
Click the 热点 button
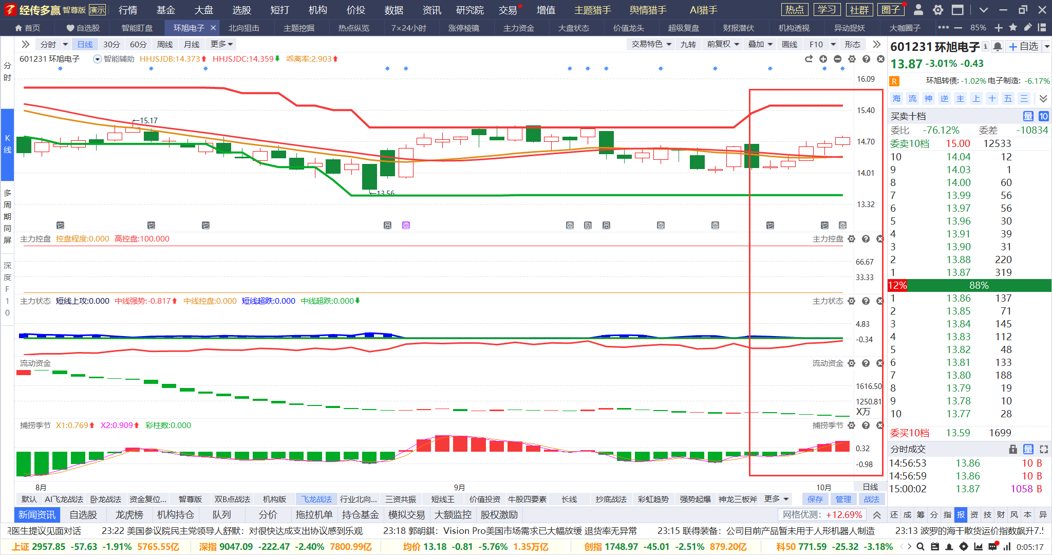(795, 10)
